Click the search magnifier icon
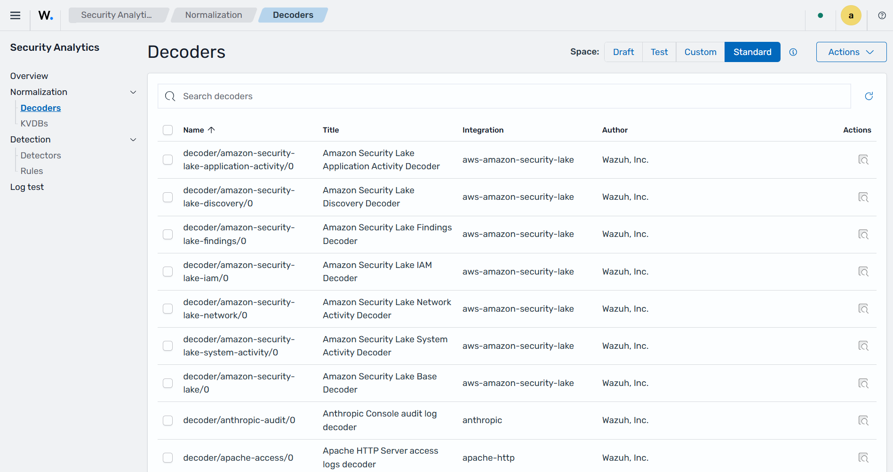The image size is (893, 472). pyautogui.click(x=170, y=96)
